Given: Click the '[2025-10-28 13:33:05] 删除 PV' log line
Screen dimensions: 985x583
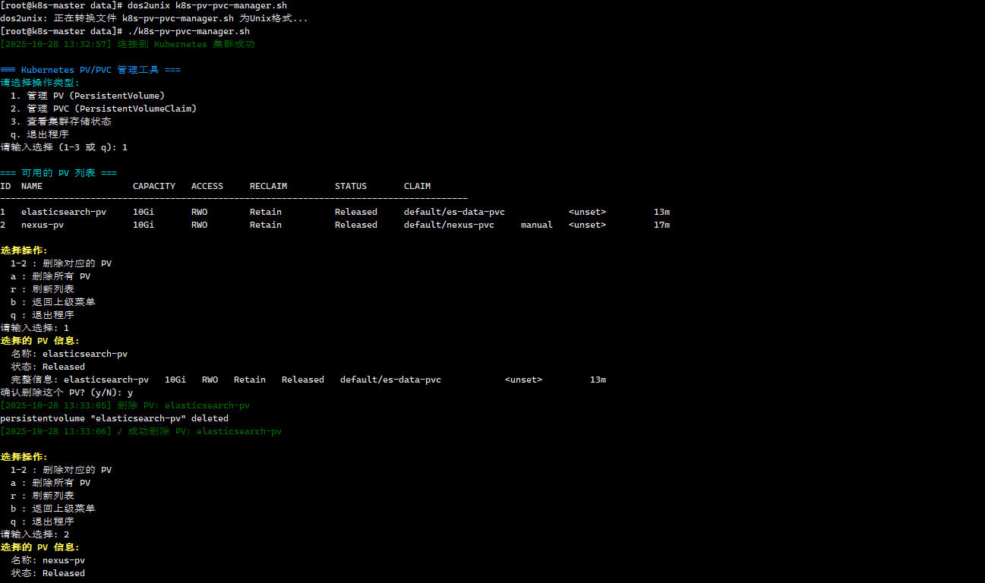Looking at the screenshot, I should tap(125, 405).
